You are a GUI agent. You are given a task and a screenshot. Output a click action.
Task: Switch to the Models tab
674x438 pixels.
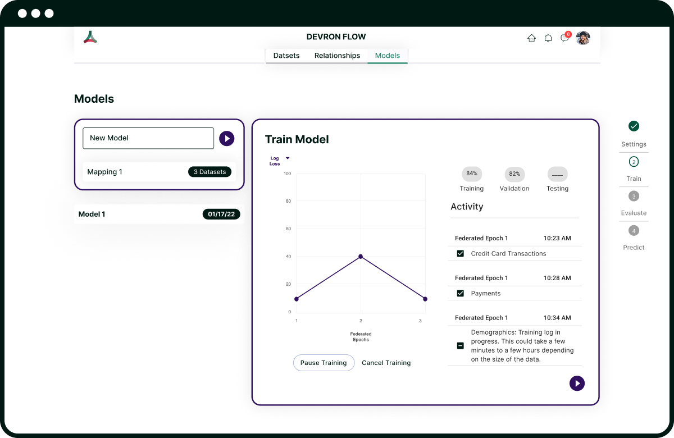[x=388, y=56]
